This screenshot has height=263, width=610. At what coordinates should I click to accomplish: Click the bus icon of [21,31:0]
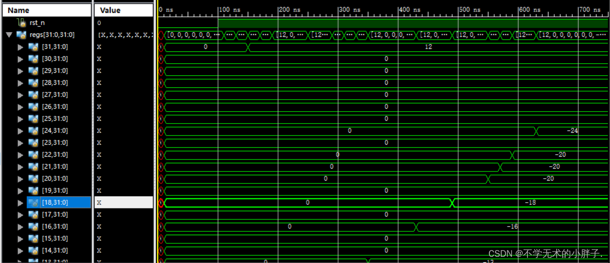coord(33,166)
